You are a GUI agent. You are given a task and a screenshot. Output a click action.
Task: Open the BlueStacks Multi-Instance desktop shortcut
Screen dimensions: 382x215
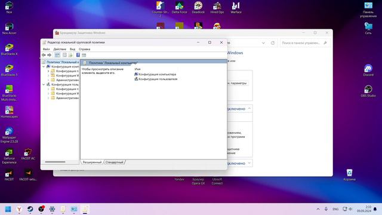pos(10,93)
